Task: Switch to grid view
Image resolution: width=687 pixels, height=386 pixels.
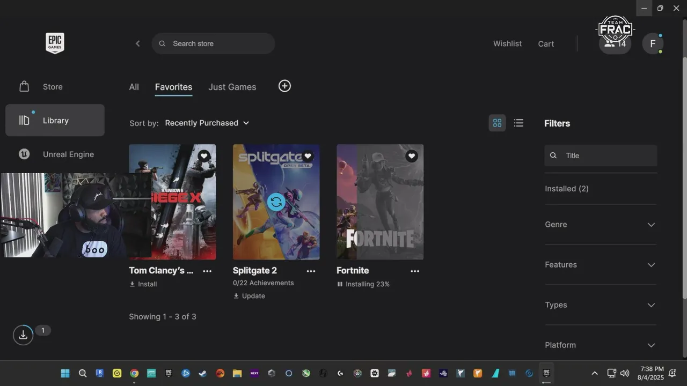Action: (x=497, y=123)
